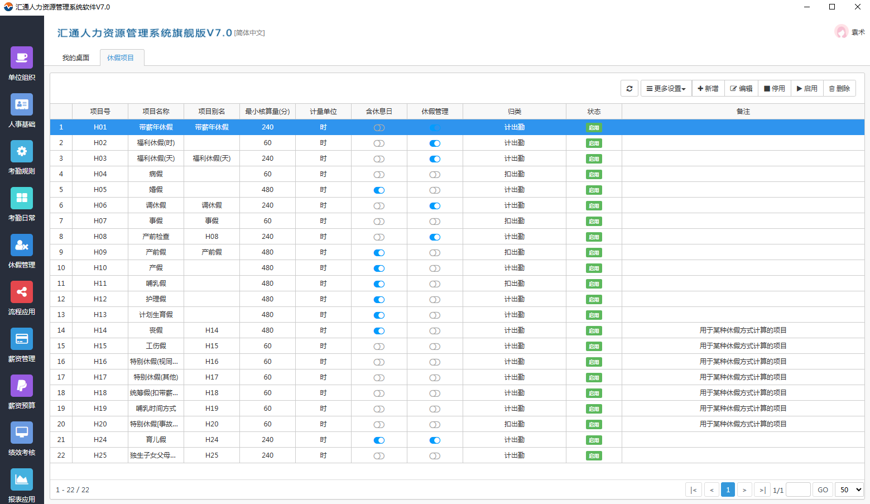Open 薪资管理 from the sidebar

tap(22, 344)
